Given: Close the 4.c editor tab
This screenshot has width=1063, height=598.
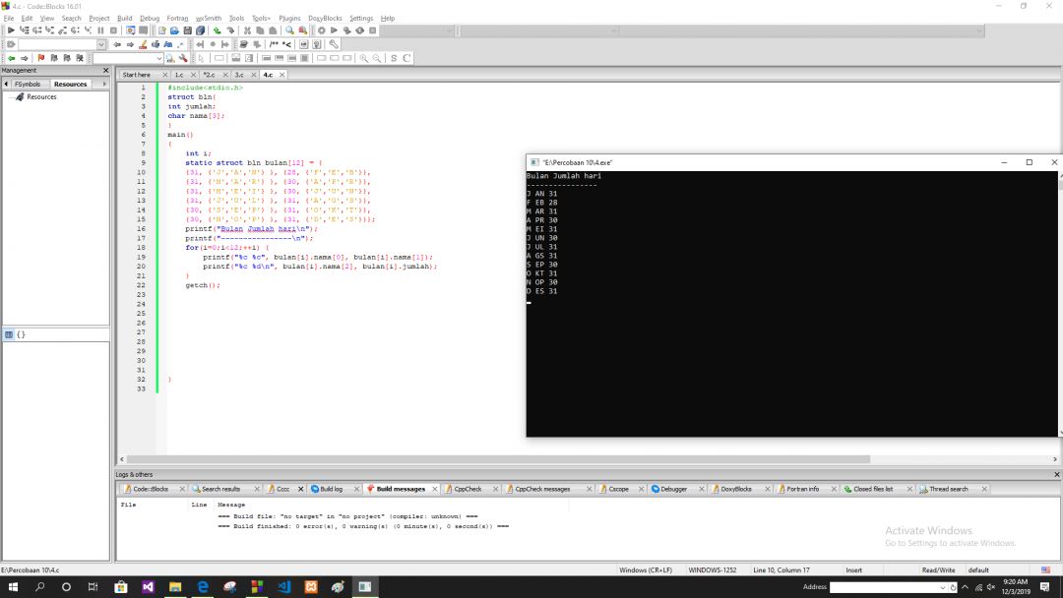Looking at the screenshot, I should 282,75.
